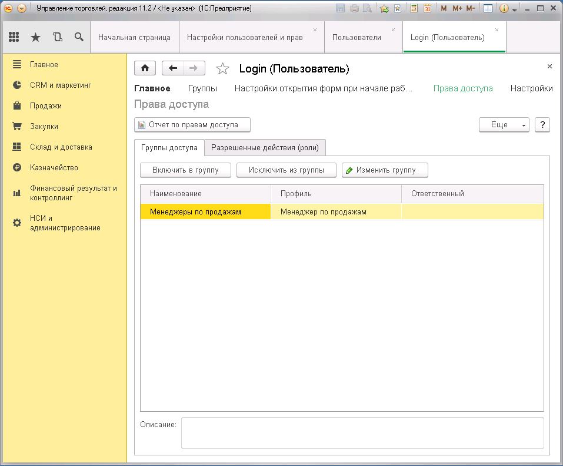Image resolution: width=563 pixels, height=466 pixels.
Task: Click Изменить группу button
Action: coord(385,170)
